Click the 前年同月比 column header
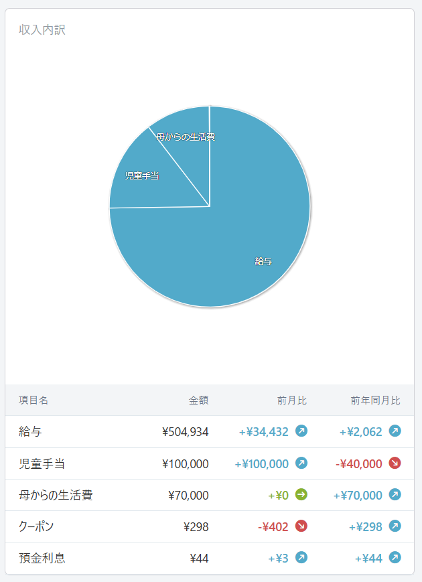The width and height of the screenshot is (422, 582). (376, 400)
